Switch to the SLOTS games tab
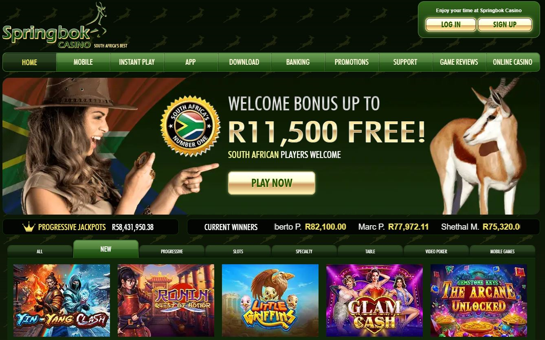This screenshot has height=340, width=545. click(238, 251)
